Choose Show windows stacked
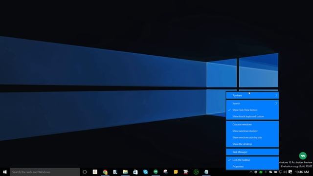 (252, 131)
